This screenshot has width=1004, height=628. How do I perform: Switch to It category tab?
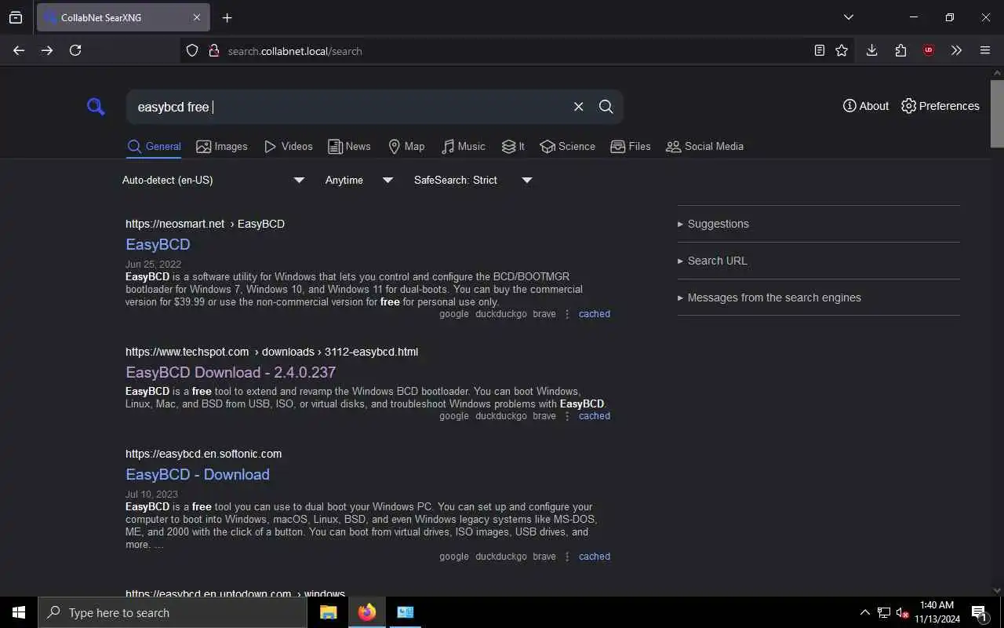click(x=513, y=146)
